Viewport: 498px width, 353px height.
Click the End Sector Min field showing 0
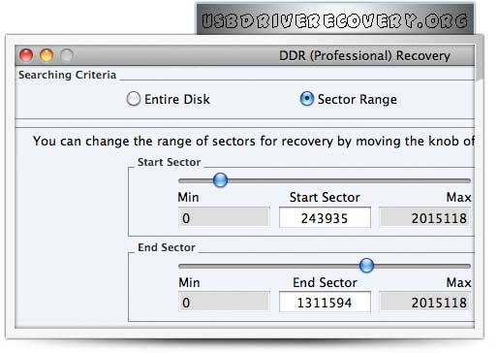coord(224,303)
